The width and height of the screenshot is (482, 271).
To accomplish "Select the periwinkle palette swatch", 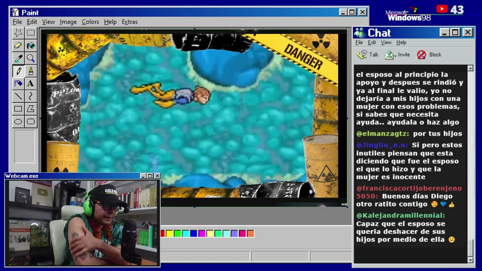I will pos(234,234).
